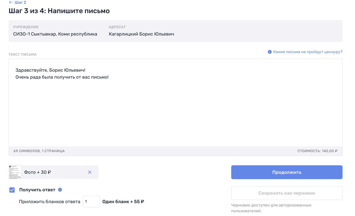Click institution 'СИЗО-1 Сыктывкар, Коми республика'
The height and width of the screenshot is (216, 355).
[55, 34]
